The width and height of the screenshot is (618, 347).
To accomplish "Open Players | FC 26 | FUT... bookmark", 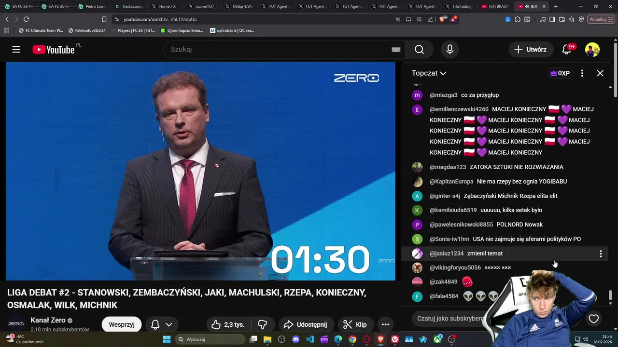I will 133,30.
